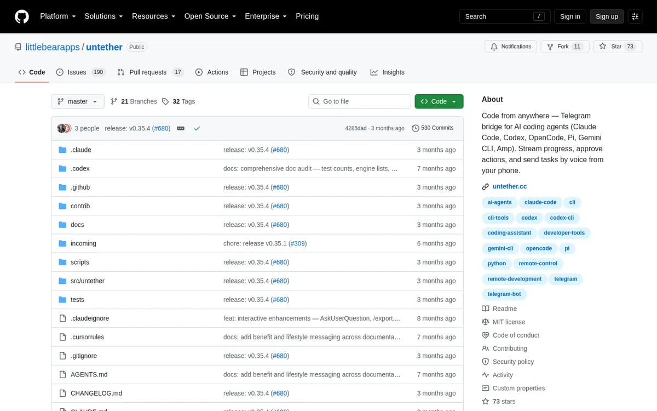
Task: Open commit hash 4285dad
Action: tap(356, 128)
